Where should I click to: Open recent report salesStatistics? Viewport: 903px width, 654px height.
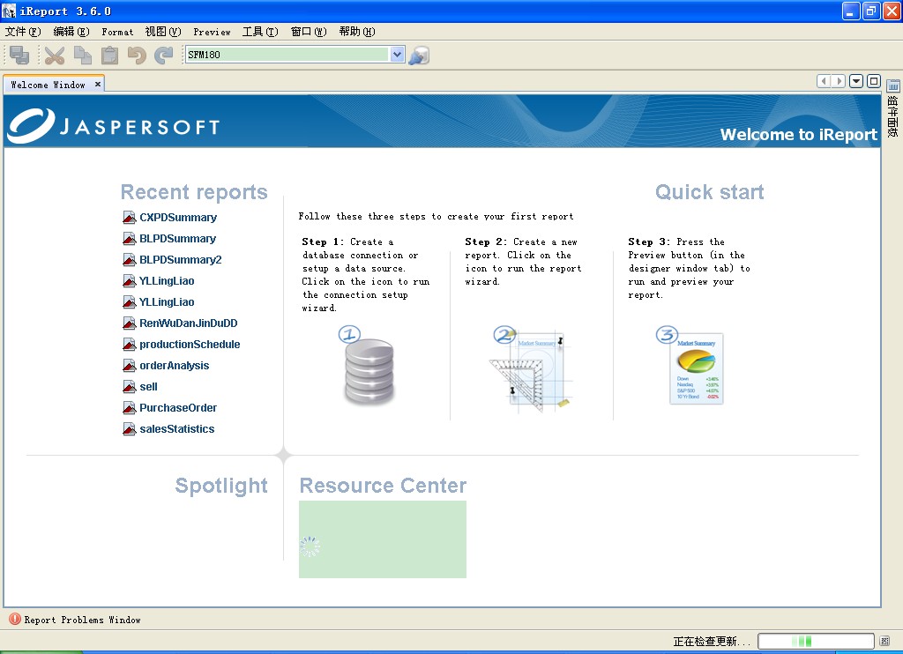click(x=176, y=429)
